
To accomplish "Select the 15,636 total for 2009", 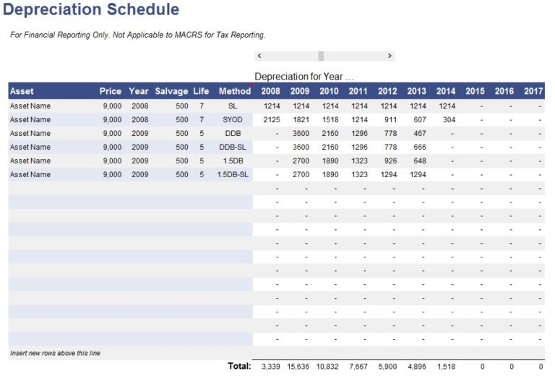I will pos(298,367).
